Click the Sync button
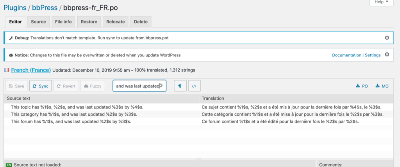This screenshot has height=167, width=400. pyautogui.click(x=41, y=86)
